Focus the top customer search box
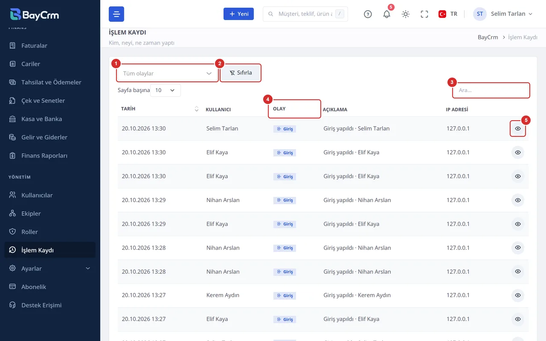Screen dimensions: 546x341 (x=305, y=14)
